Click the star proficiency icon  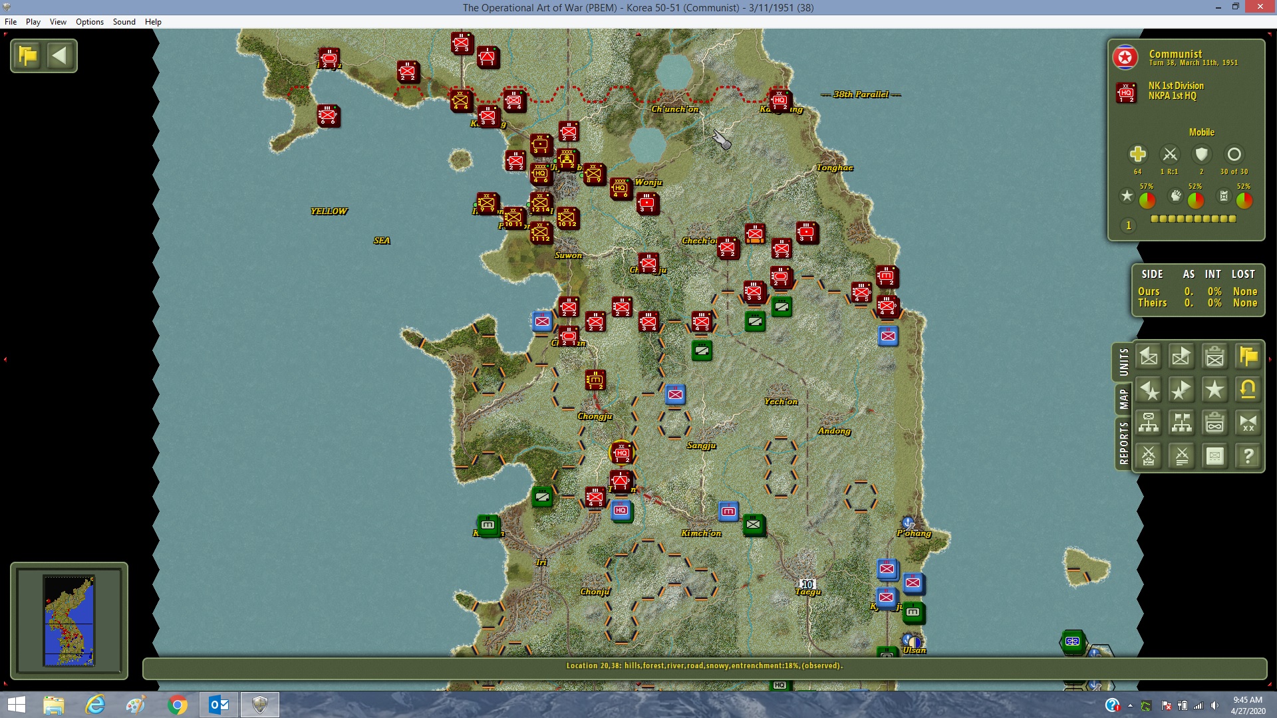click(1127, 195)
